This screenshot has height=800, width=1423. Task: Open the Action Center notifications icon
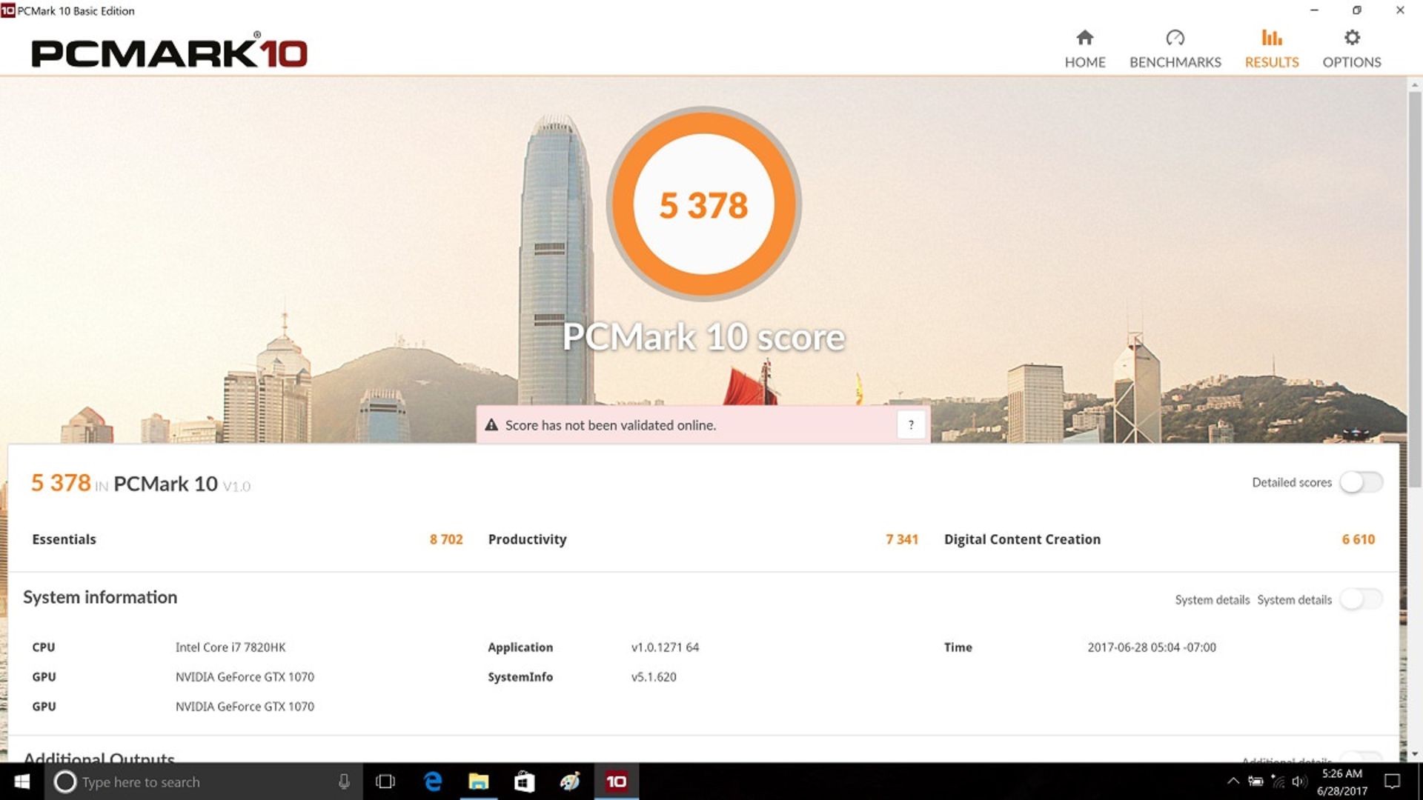(1393, 781)
